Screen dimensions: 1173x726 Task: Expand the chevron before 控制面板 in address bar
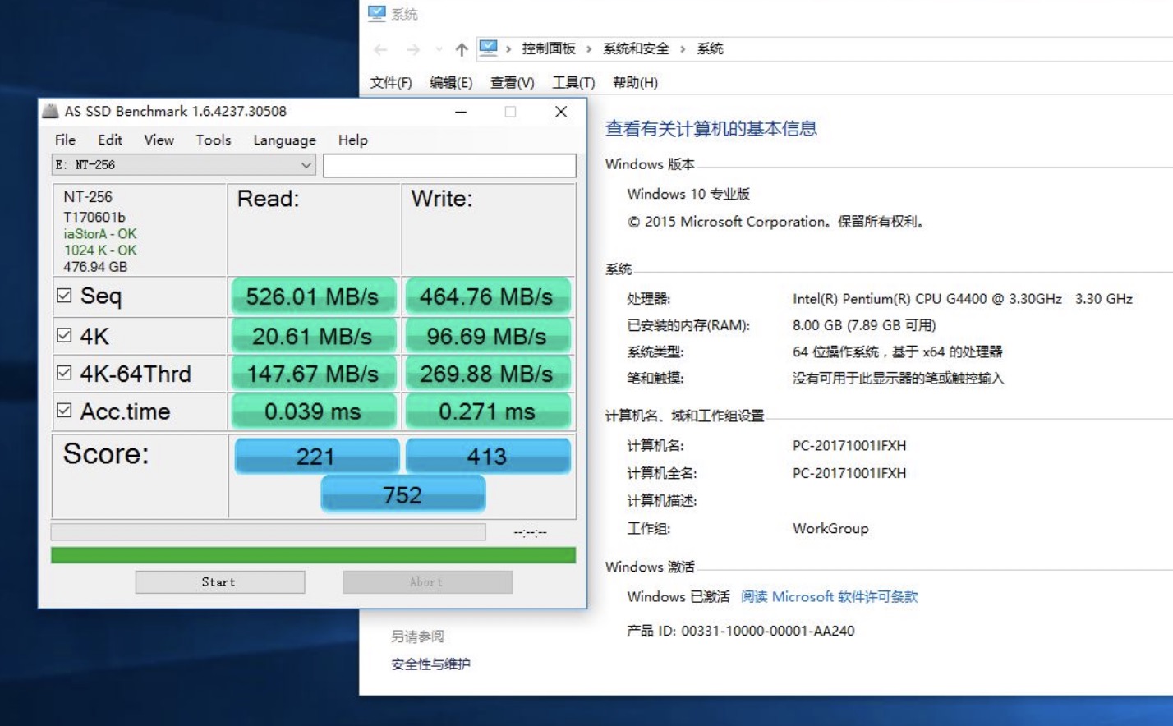508,49
